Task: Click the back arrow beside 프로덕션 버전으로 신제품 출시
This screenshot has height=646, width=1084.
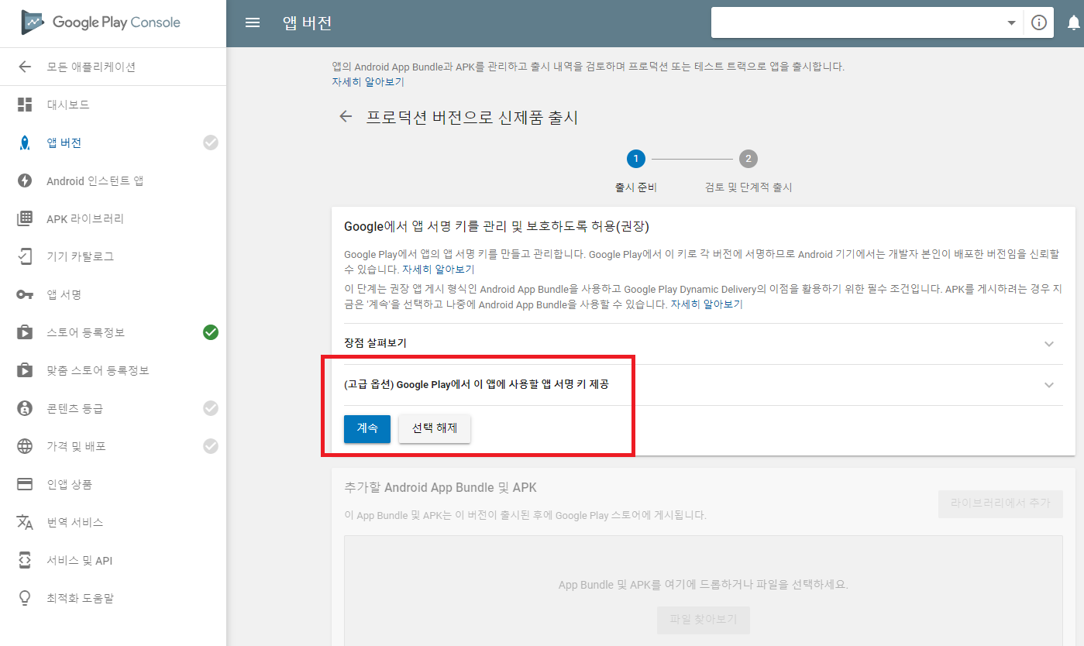Action: [346, 117]
